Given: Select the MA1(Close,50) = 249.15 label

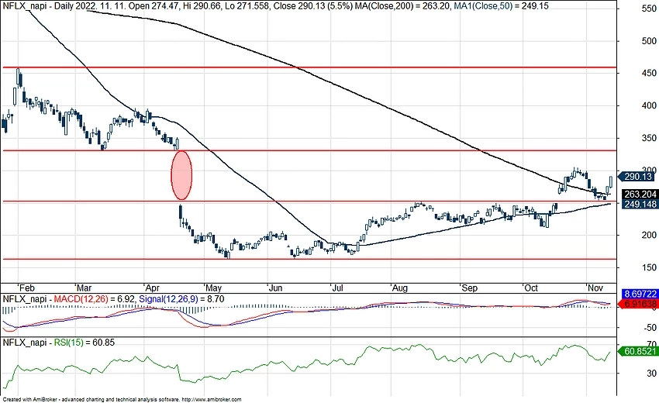Looking at the screenshot, I should tap(501, 6).
